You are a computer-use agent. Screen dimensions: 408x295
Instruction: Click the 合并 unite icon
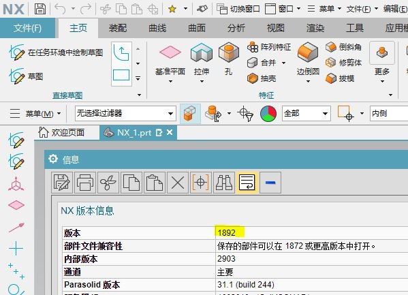click(x=252, y=63)
